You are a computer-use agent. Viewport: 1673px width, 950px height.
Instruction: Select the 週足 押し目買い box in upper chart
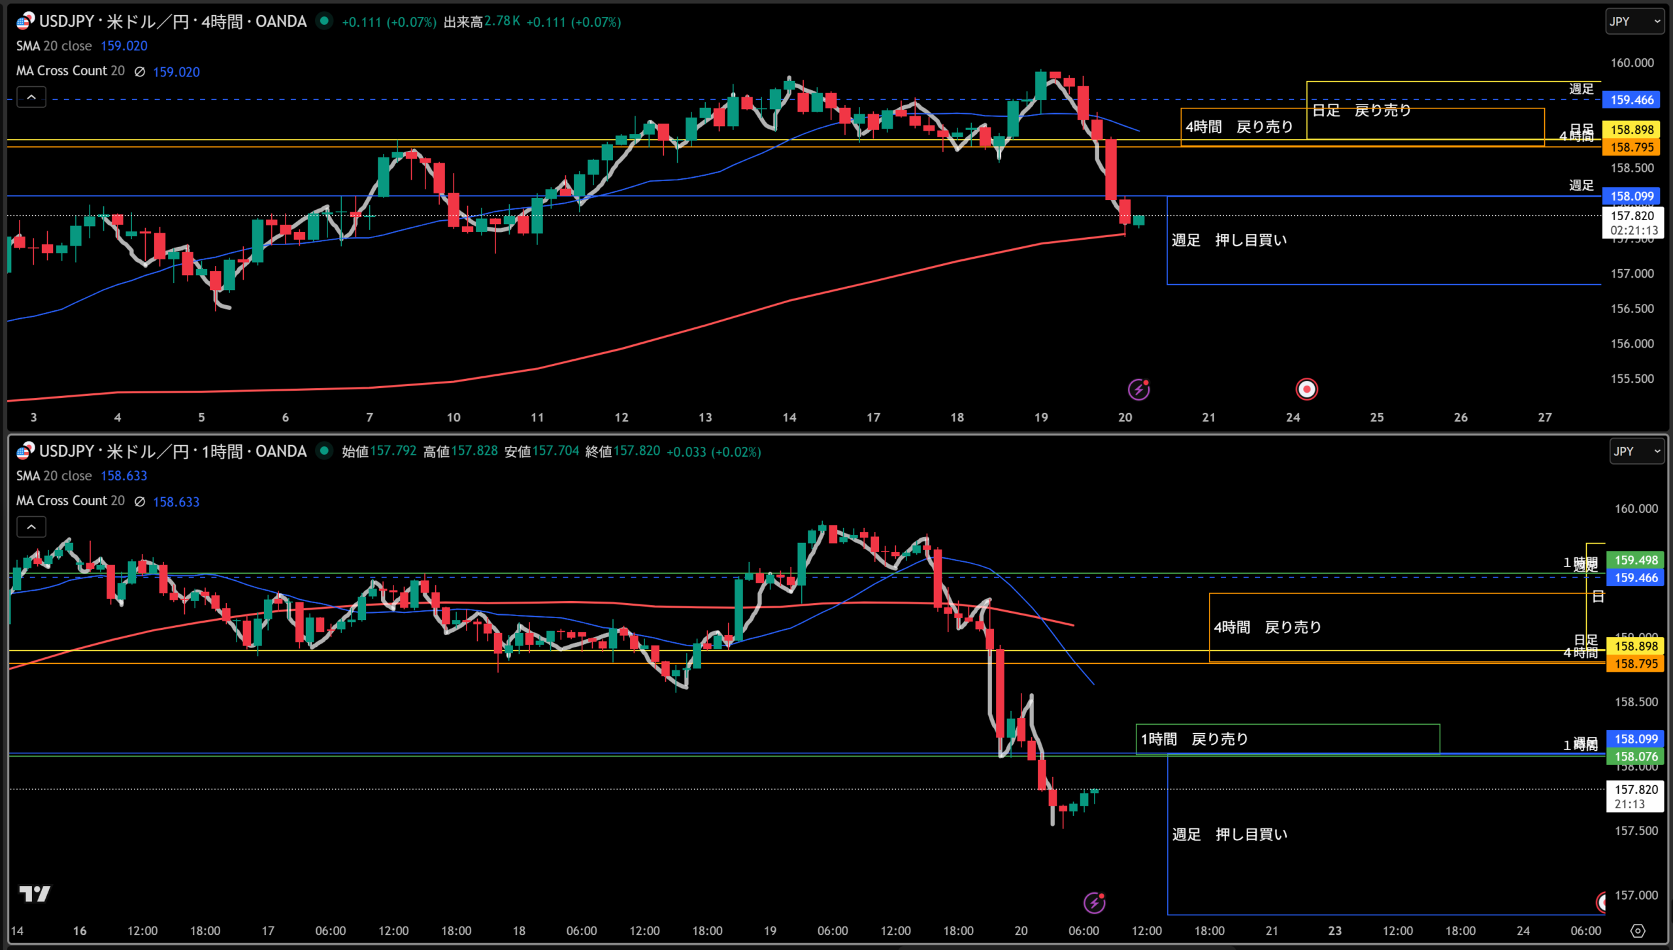1229,240
